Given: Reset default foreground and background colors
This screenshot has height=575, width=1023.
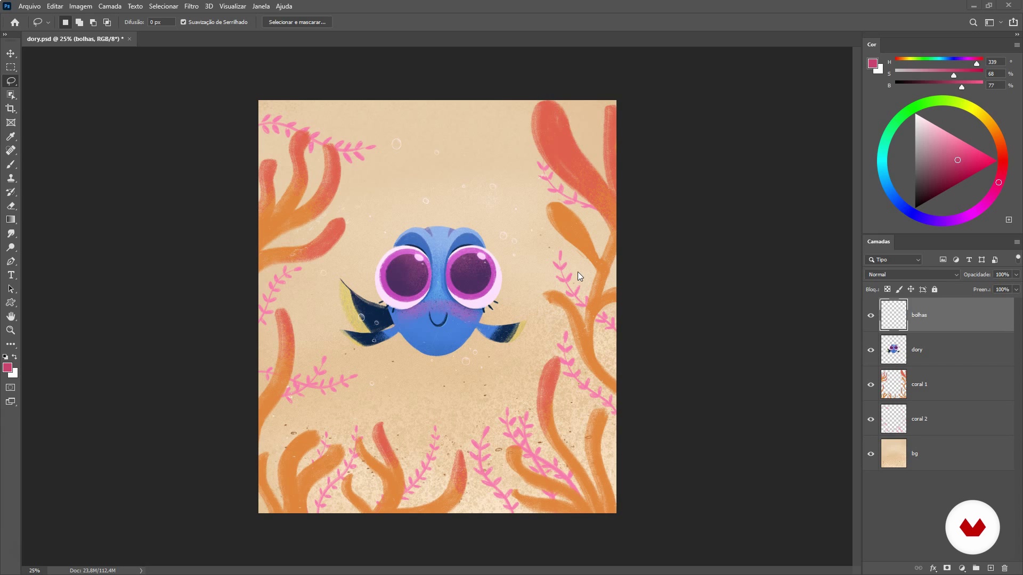Looking at the screenshot, I should [5, 357].
